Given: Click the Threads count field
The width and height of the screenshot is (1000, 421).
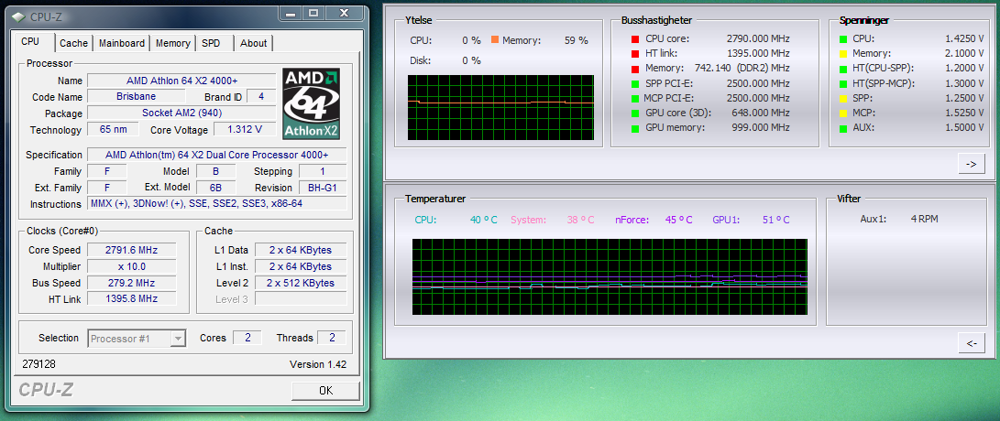Looking at the screenshot, I should pyautogui.click(x=332, y=339).
